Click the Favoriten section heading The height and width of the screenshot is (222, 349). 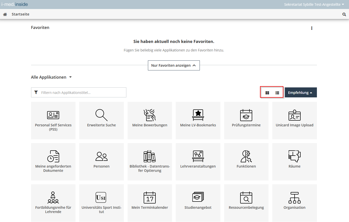point(40,27)
